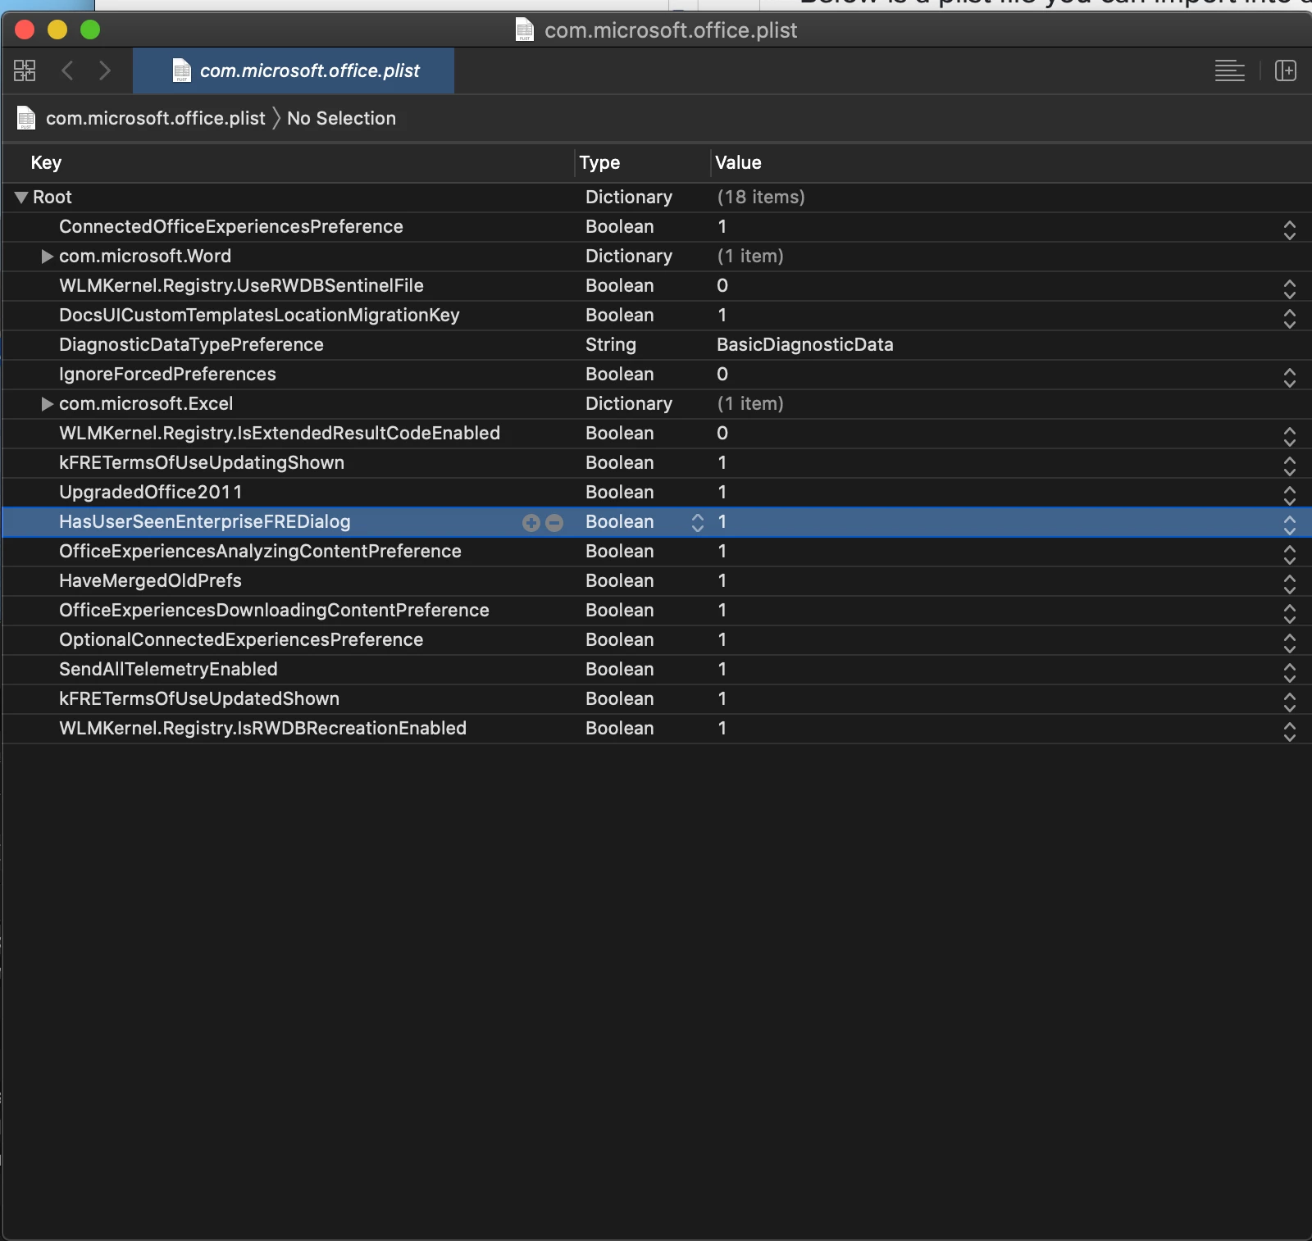Open the editor options lines icon

(x=1229, y=70)
